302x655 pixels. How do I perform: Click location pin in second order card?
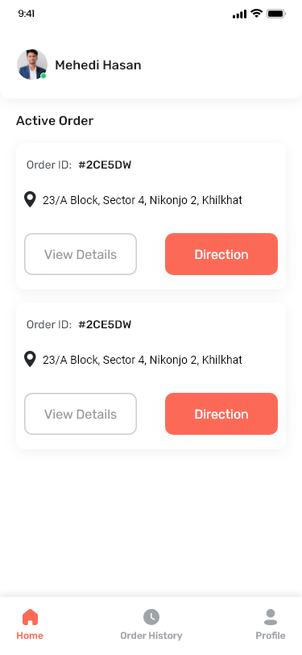(30, 359)
